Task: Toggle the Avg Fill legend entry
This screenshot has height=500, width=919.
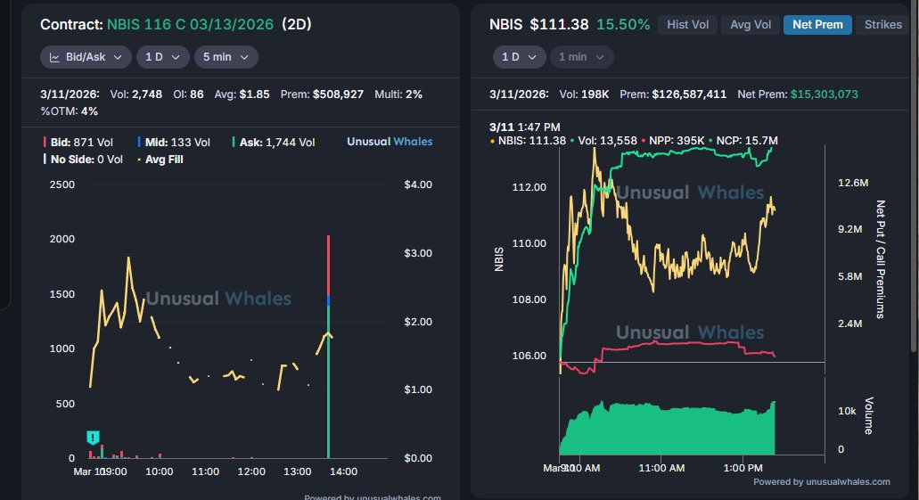Action: pyautogui.click(x=160, y=160)
